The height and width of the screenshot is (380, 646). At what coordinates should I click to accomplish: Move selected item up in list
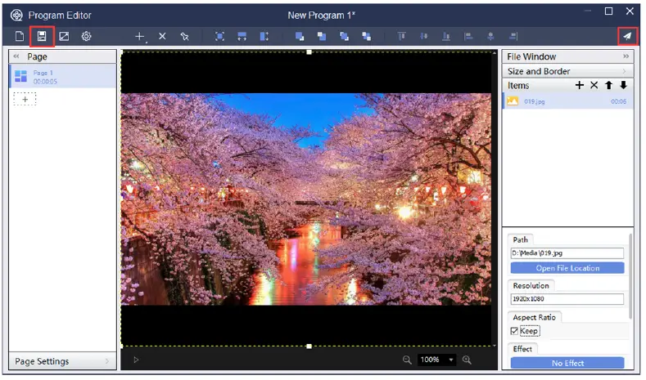pos(608,85)
